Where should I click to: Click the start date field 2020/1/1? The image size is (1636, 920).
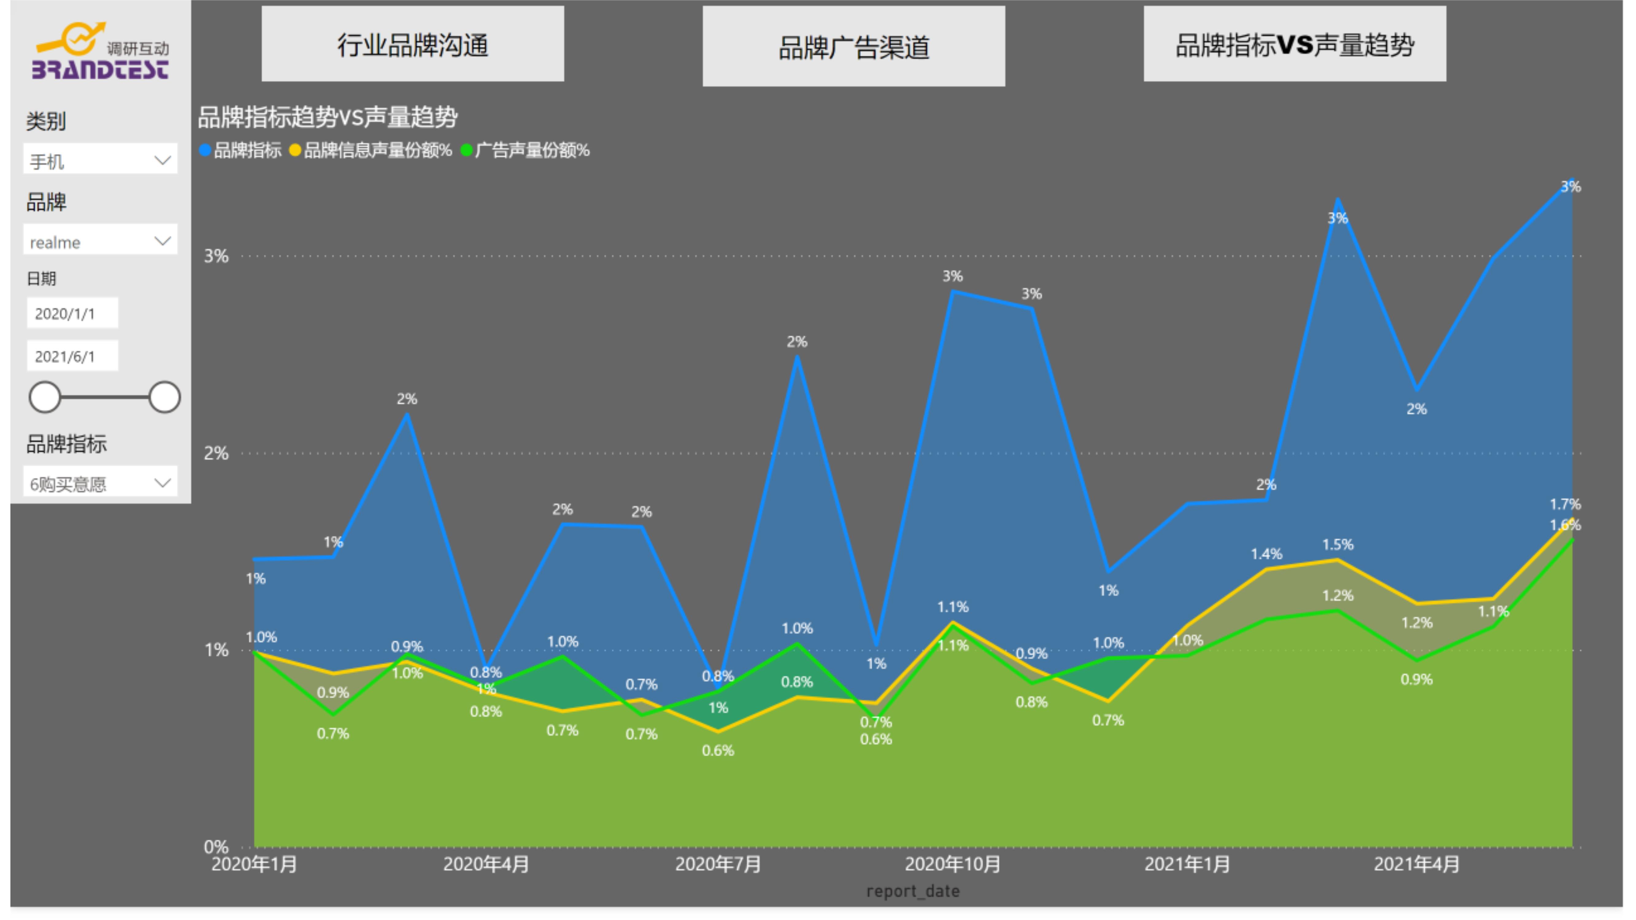click(x=72, y=314)
